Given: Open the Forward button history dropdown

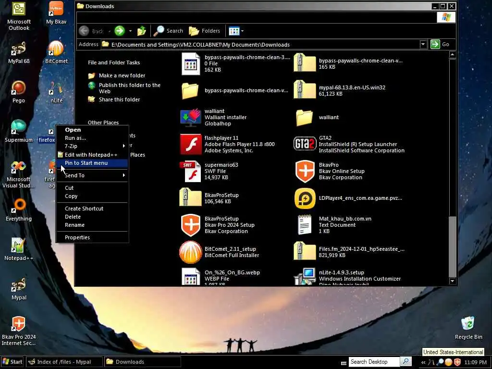Looking at the screenshot, I should point(130,31).
